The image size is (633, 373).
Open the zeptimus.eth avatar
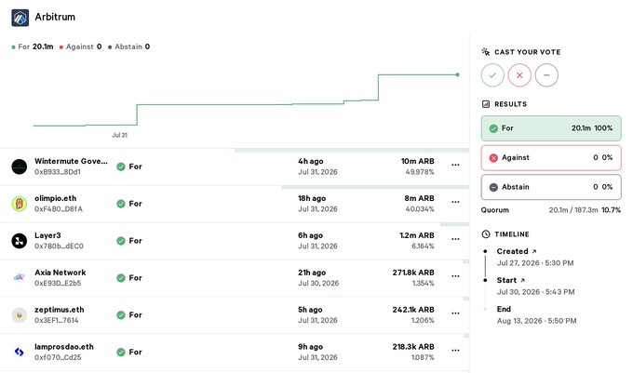pos(19,315)
